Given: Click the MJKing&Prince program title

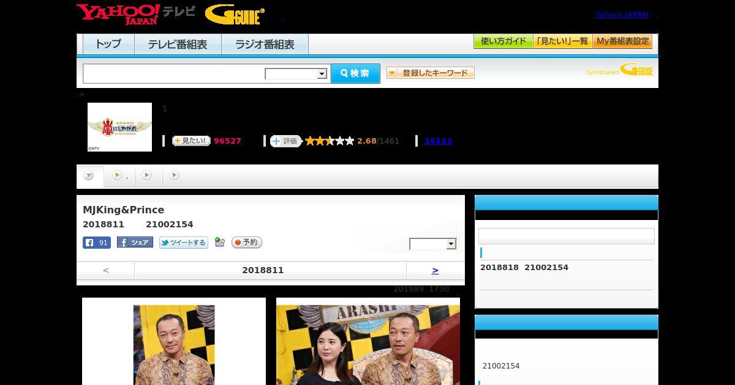Looking at the screenshot, I should point(124,210).
